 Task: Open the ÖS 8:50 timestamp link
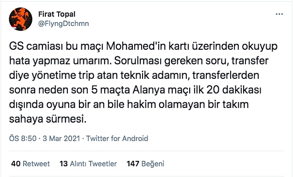23,139
